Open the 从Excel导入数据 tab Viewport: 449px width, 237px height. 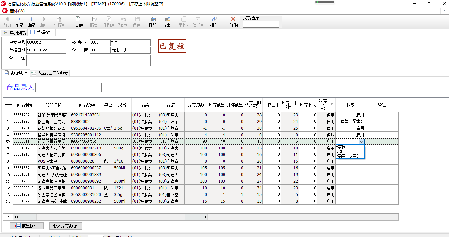50,73
